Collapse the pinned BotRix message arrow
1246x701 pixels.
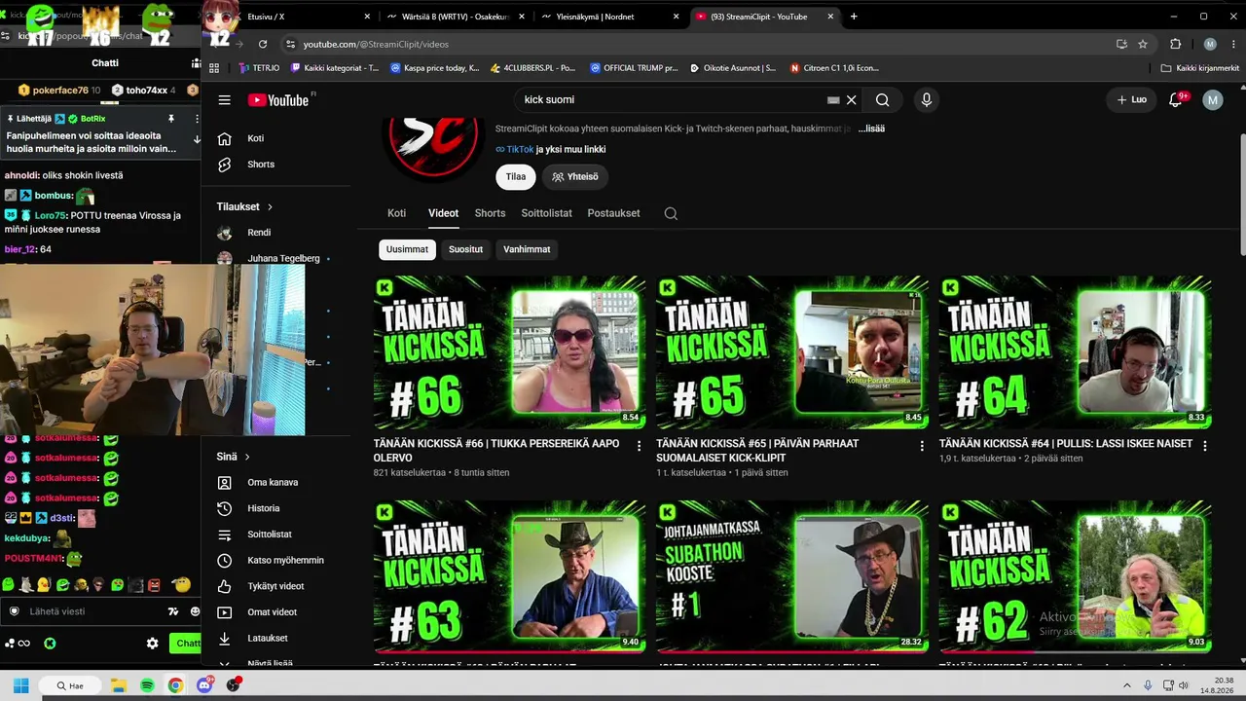[x=197, y=139]
